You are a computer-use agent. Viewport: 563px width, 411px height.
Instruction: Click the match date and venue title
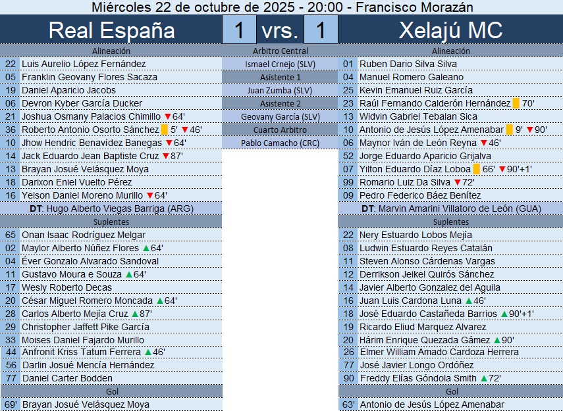[282, 7]
